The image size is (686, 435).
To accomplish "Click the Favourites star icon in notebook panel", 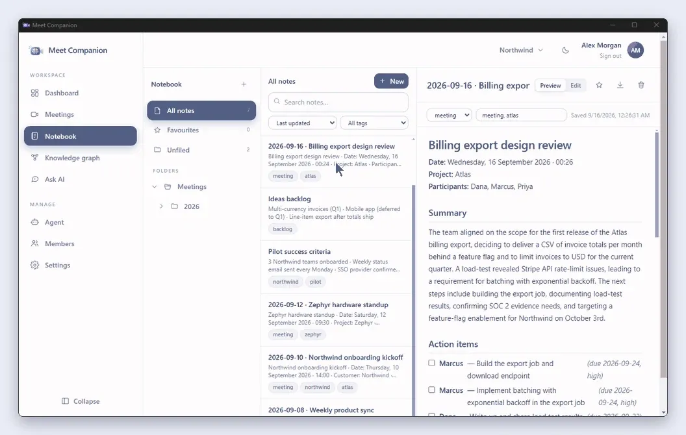I will coord(157,130).
